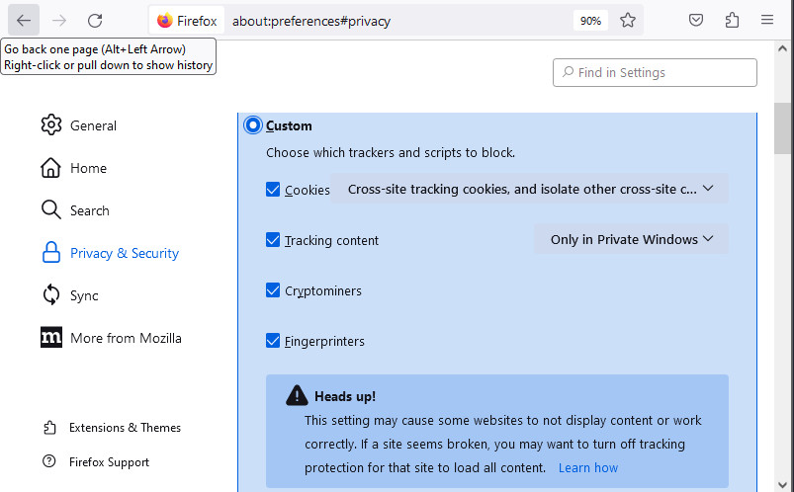Save page to Pocket
The width and height of the screenshot is (794, 492).
point(696,20)
